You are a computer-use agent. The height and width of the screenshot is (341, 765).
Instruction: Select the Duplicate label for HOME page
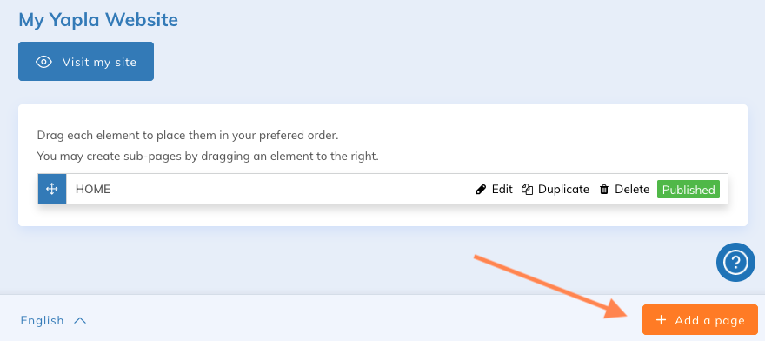click(563, 189)
